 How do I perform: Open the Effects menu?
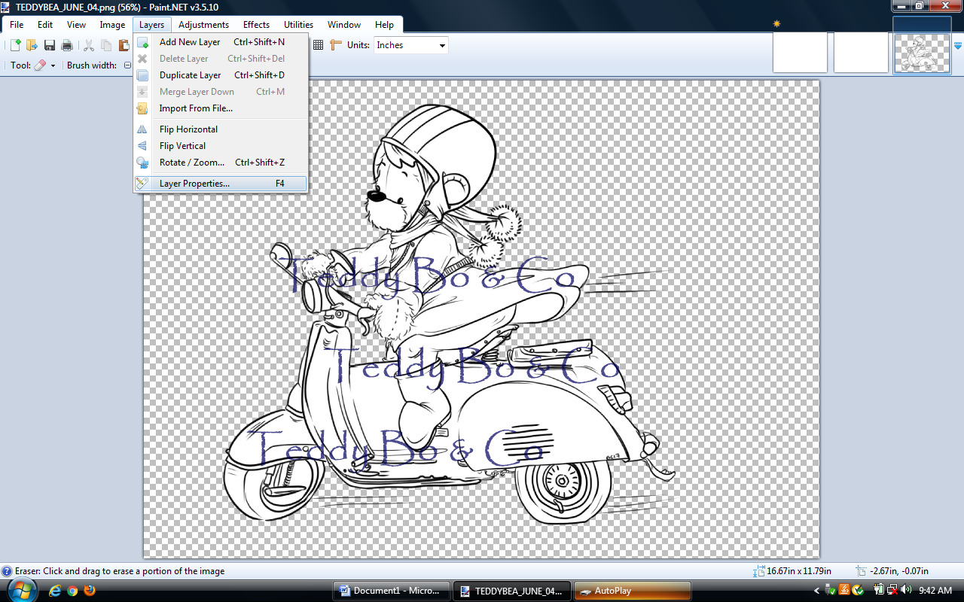[x=256, y=25]
